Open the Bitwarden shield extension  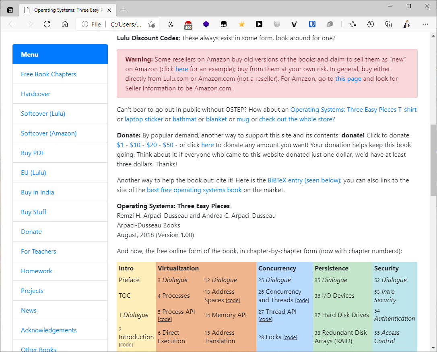tap(312, 24)
